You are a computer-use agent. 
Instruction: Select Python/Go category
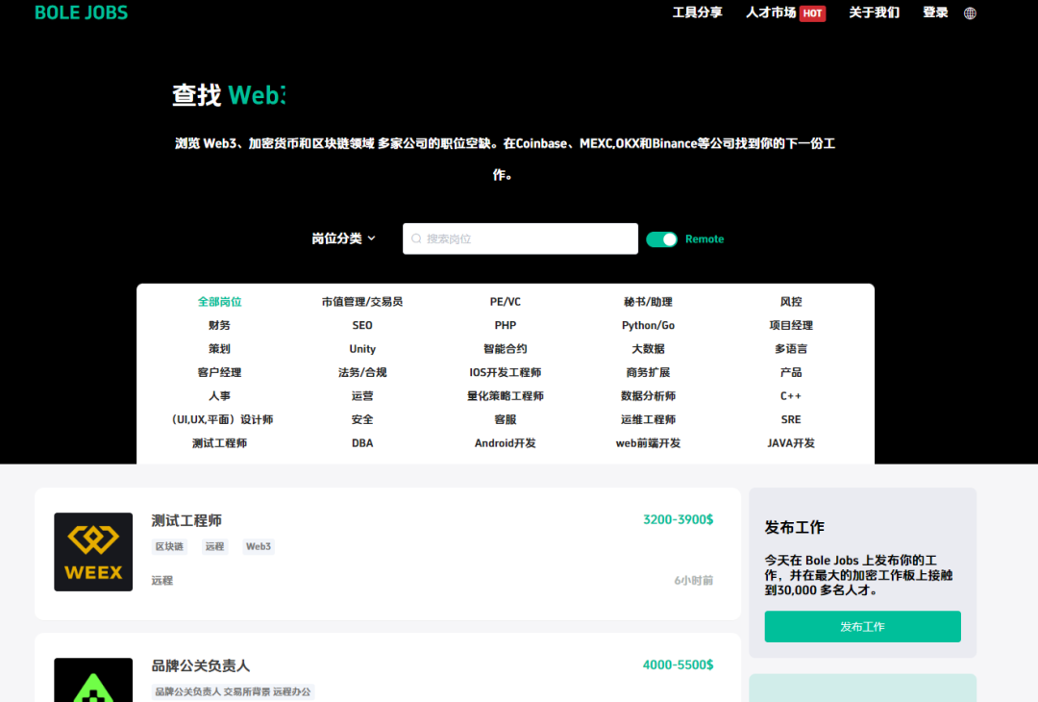point(648,325)
